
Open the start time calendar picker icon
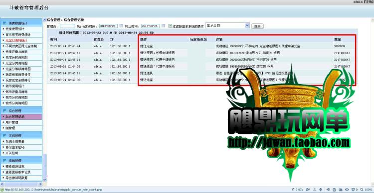(x=121, y=26)
